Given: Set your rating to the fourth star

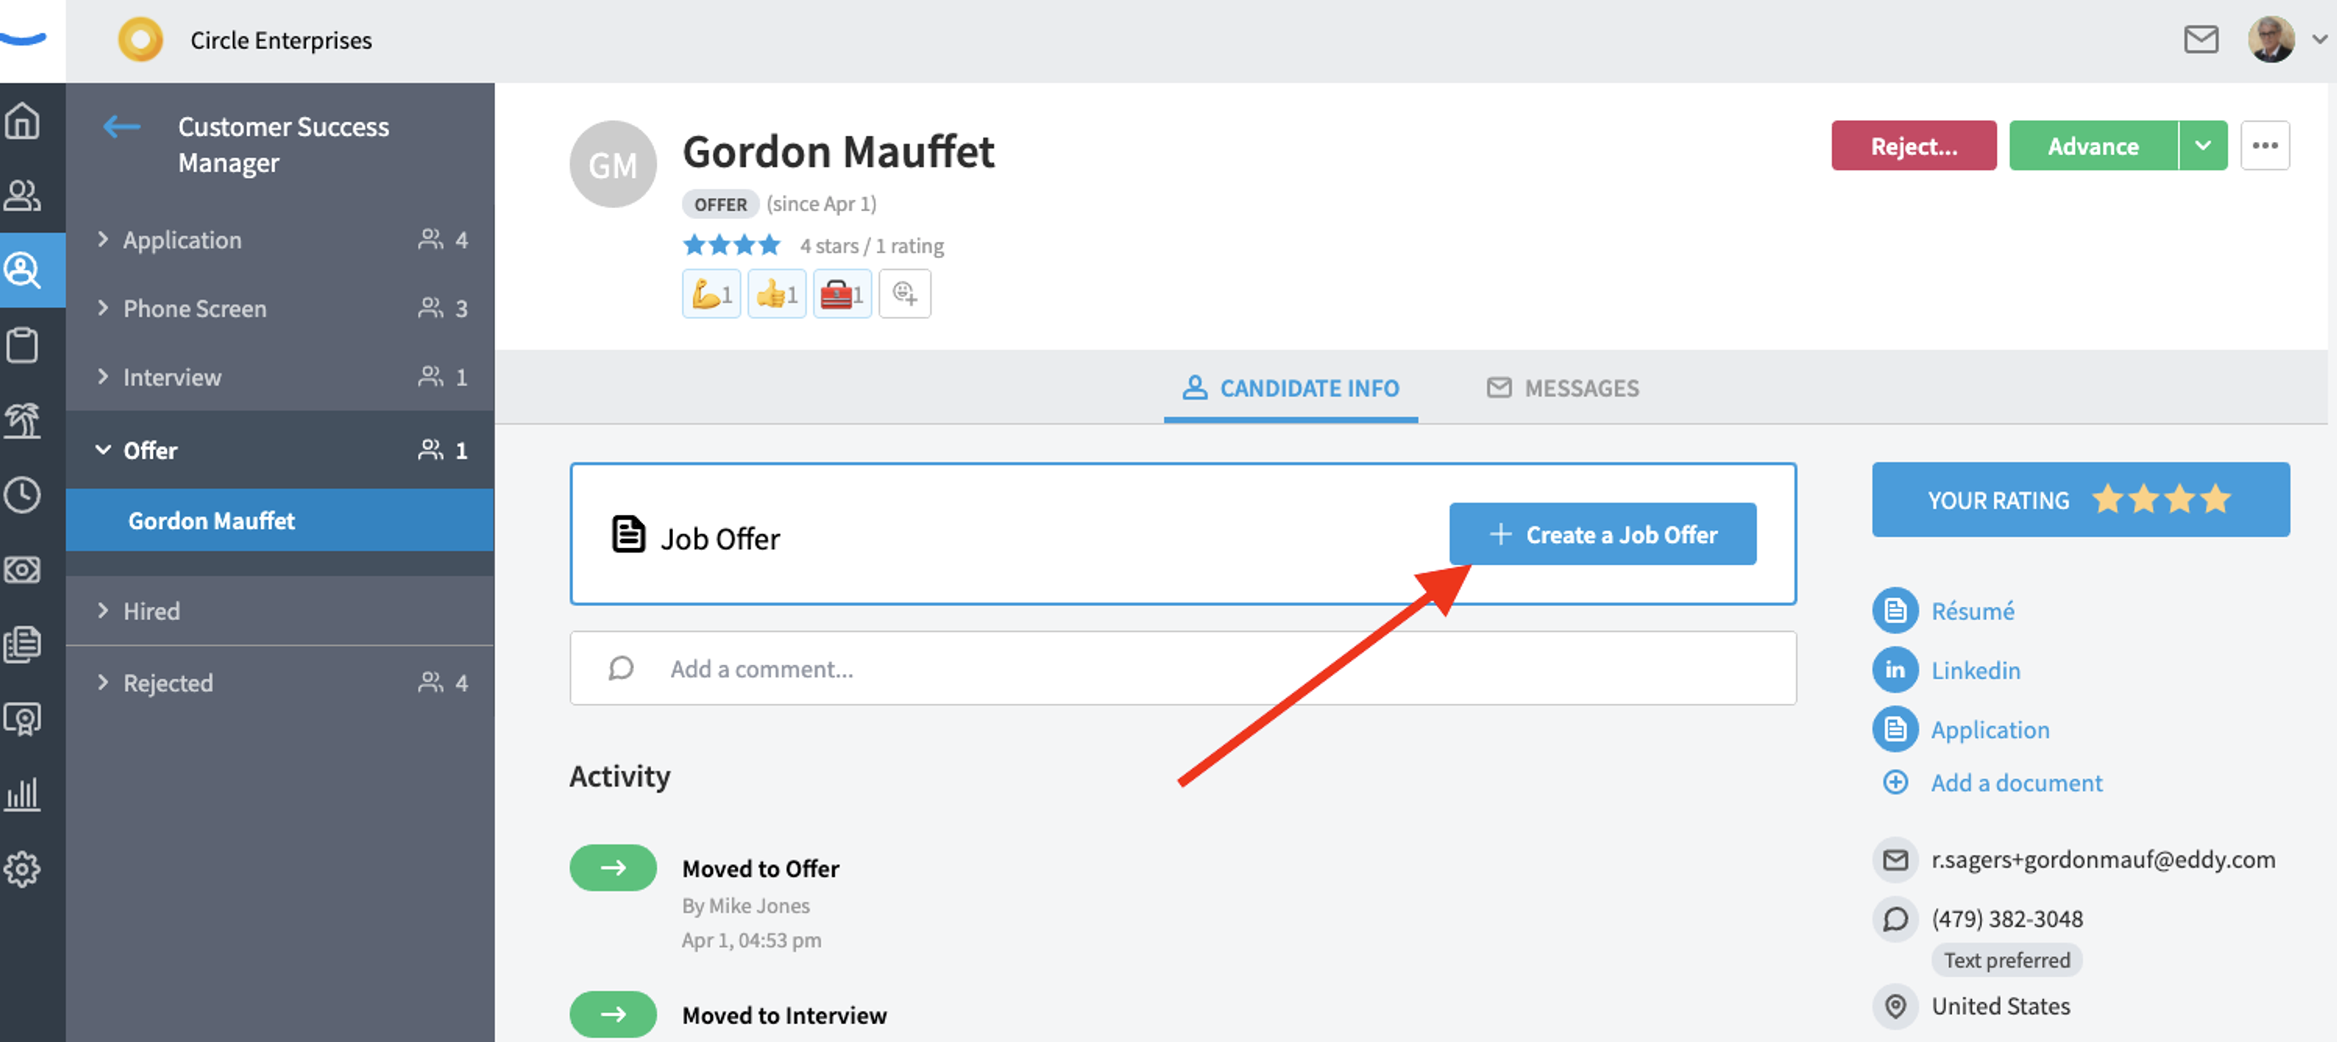Looking at the screenshot, I should 2215,499.
